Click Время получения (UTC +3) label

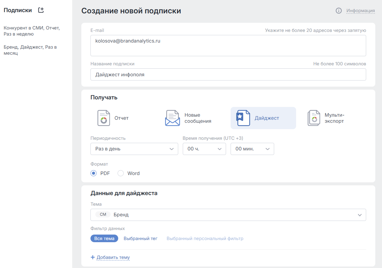click(213, 138)
